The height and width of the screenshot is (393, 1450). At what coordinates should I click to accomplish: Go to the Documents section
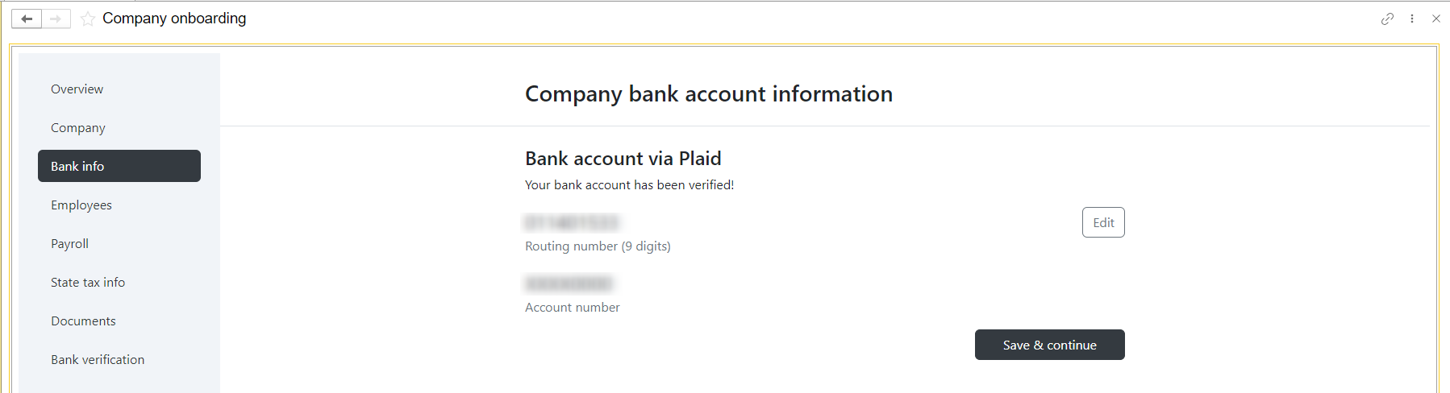(83, 321)
